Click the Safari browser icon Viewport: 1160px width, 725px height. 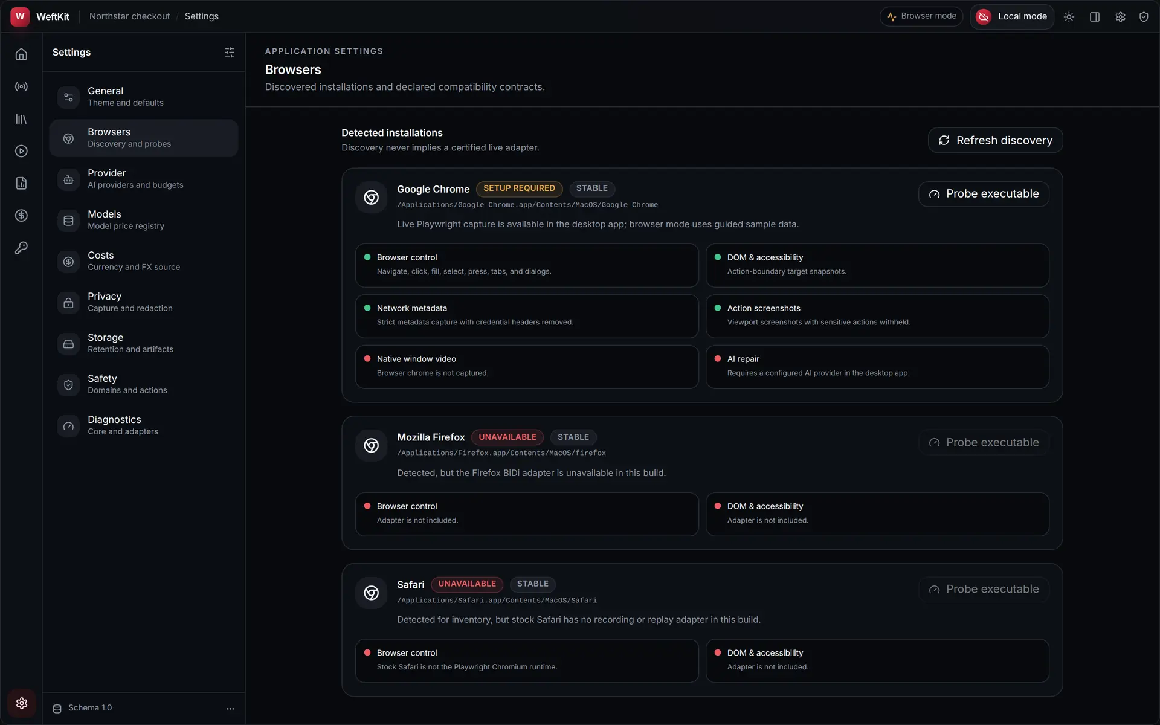point(371,593)
